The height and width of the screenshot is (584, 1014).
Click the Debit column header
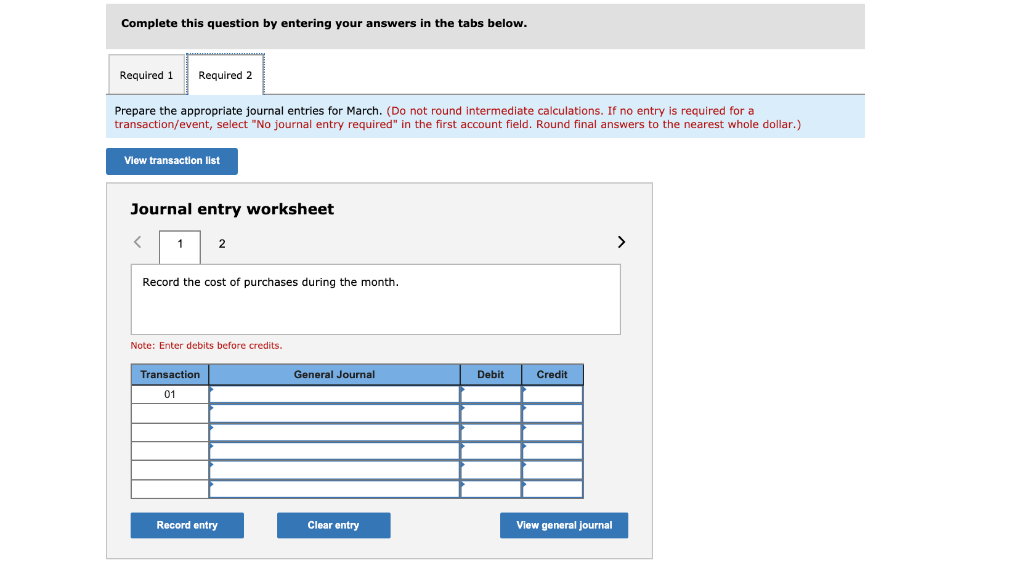pos(491,375)
